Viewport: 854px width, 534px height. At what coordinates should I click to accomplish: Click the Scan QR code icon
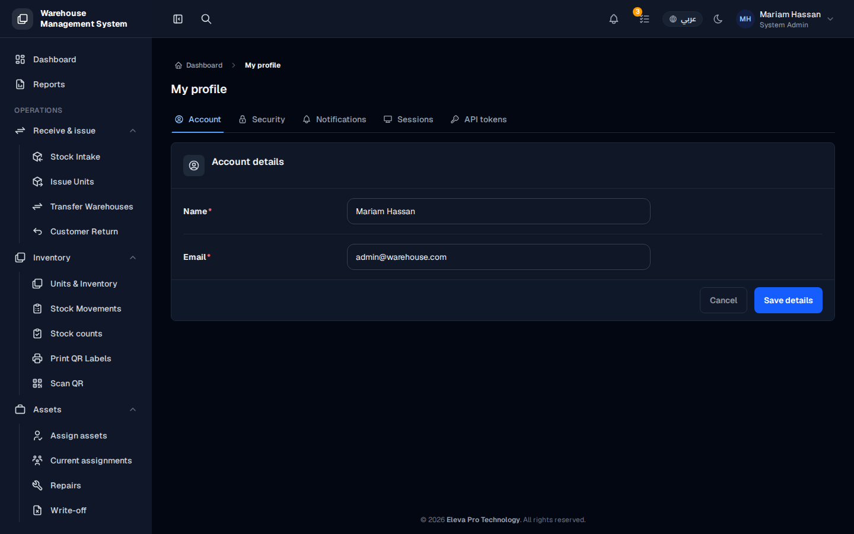coord(37,383)
